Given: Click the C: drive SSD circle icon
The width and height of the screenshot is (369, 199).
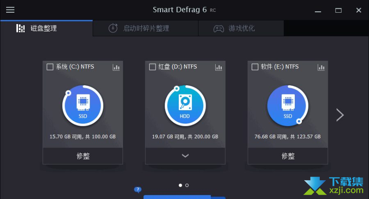Looking at the screenshot, I should [x=83, y=106].
